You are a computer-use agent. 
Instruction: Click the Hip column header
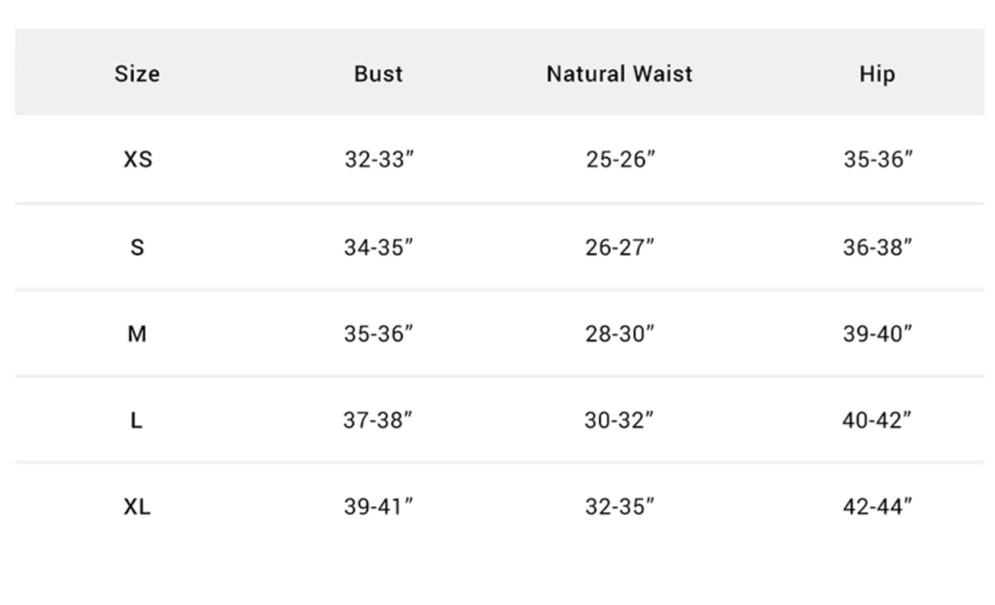point(877,74)
